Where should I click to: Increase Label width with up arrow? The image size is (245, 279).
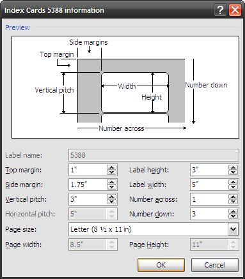click(233, 182)
